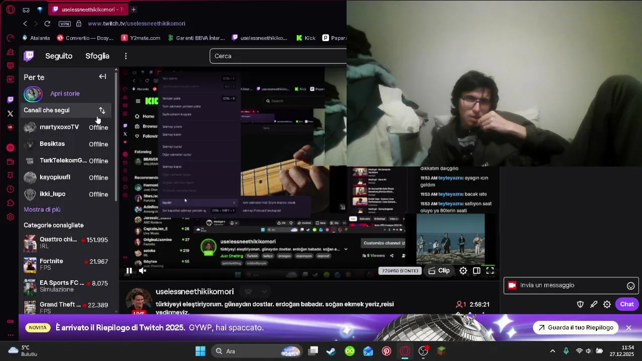642x361 pixels.
Task: Go back with the browser back arrow
Action: (x=25, y=24)
